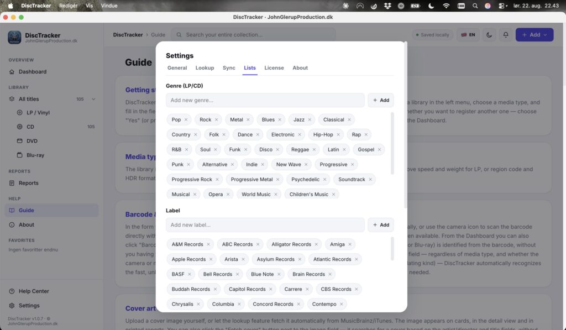The height and width of the screenshot is (330, 566).
Task: Open the Lookup settings tab
Action: (x=205, y=68)
